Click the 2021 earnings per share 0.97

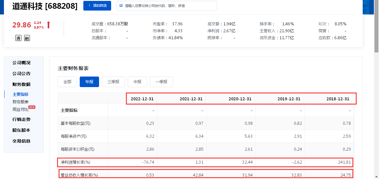point(199,123)
